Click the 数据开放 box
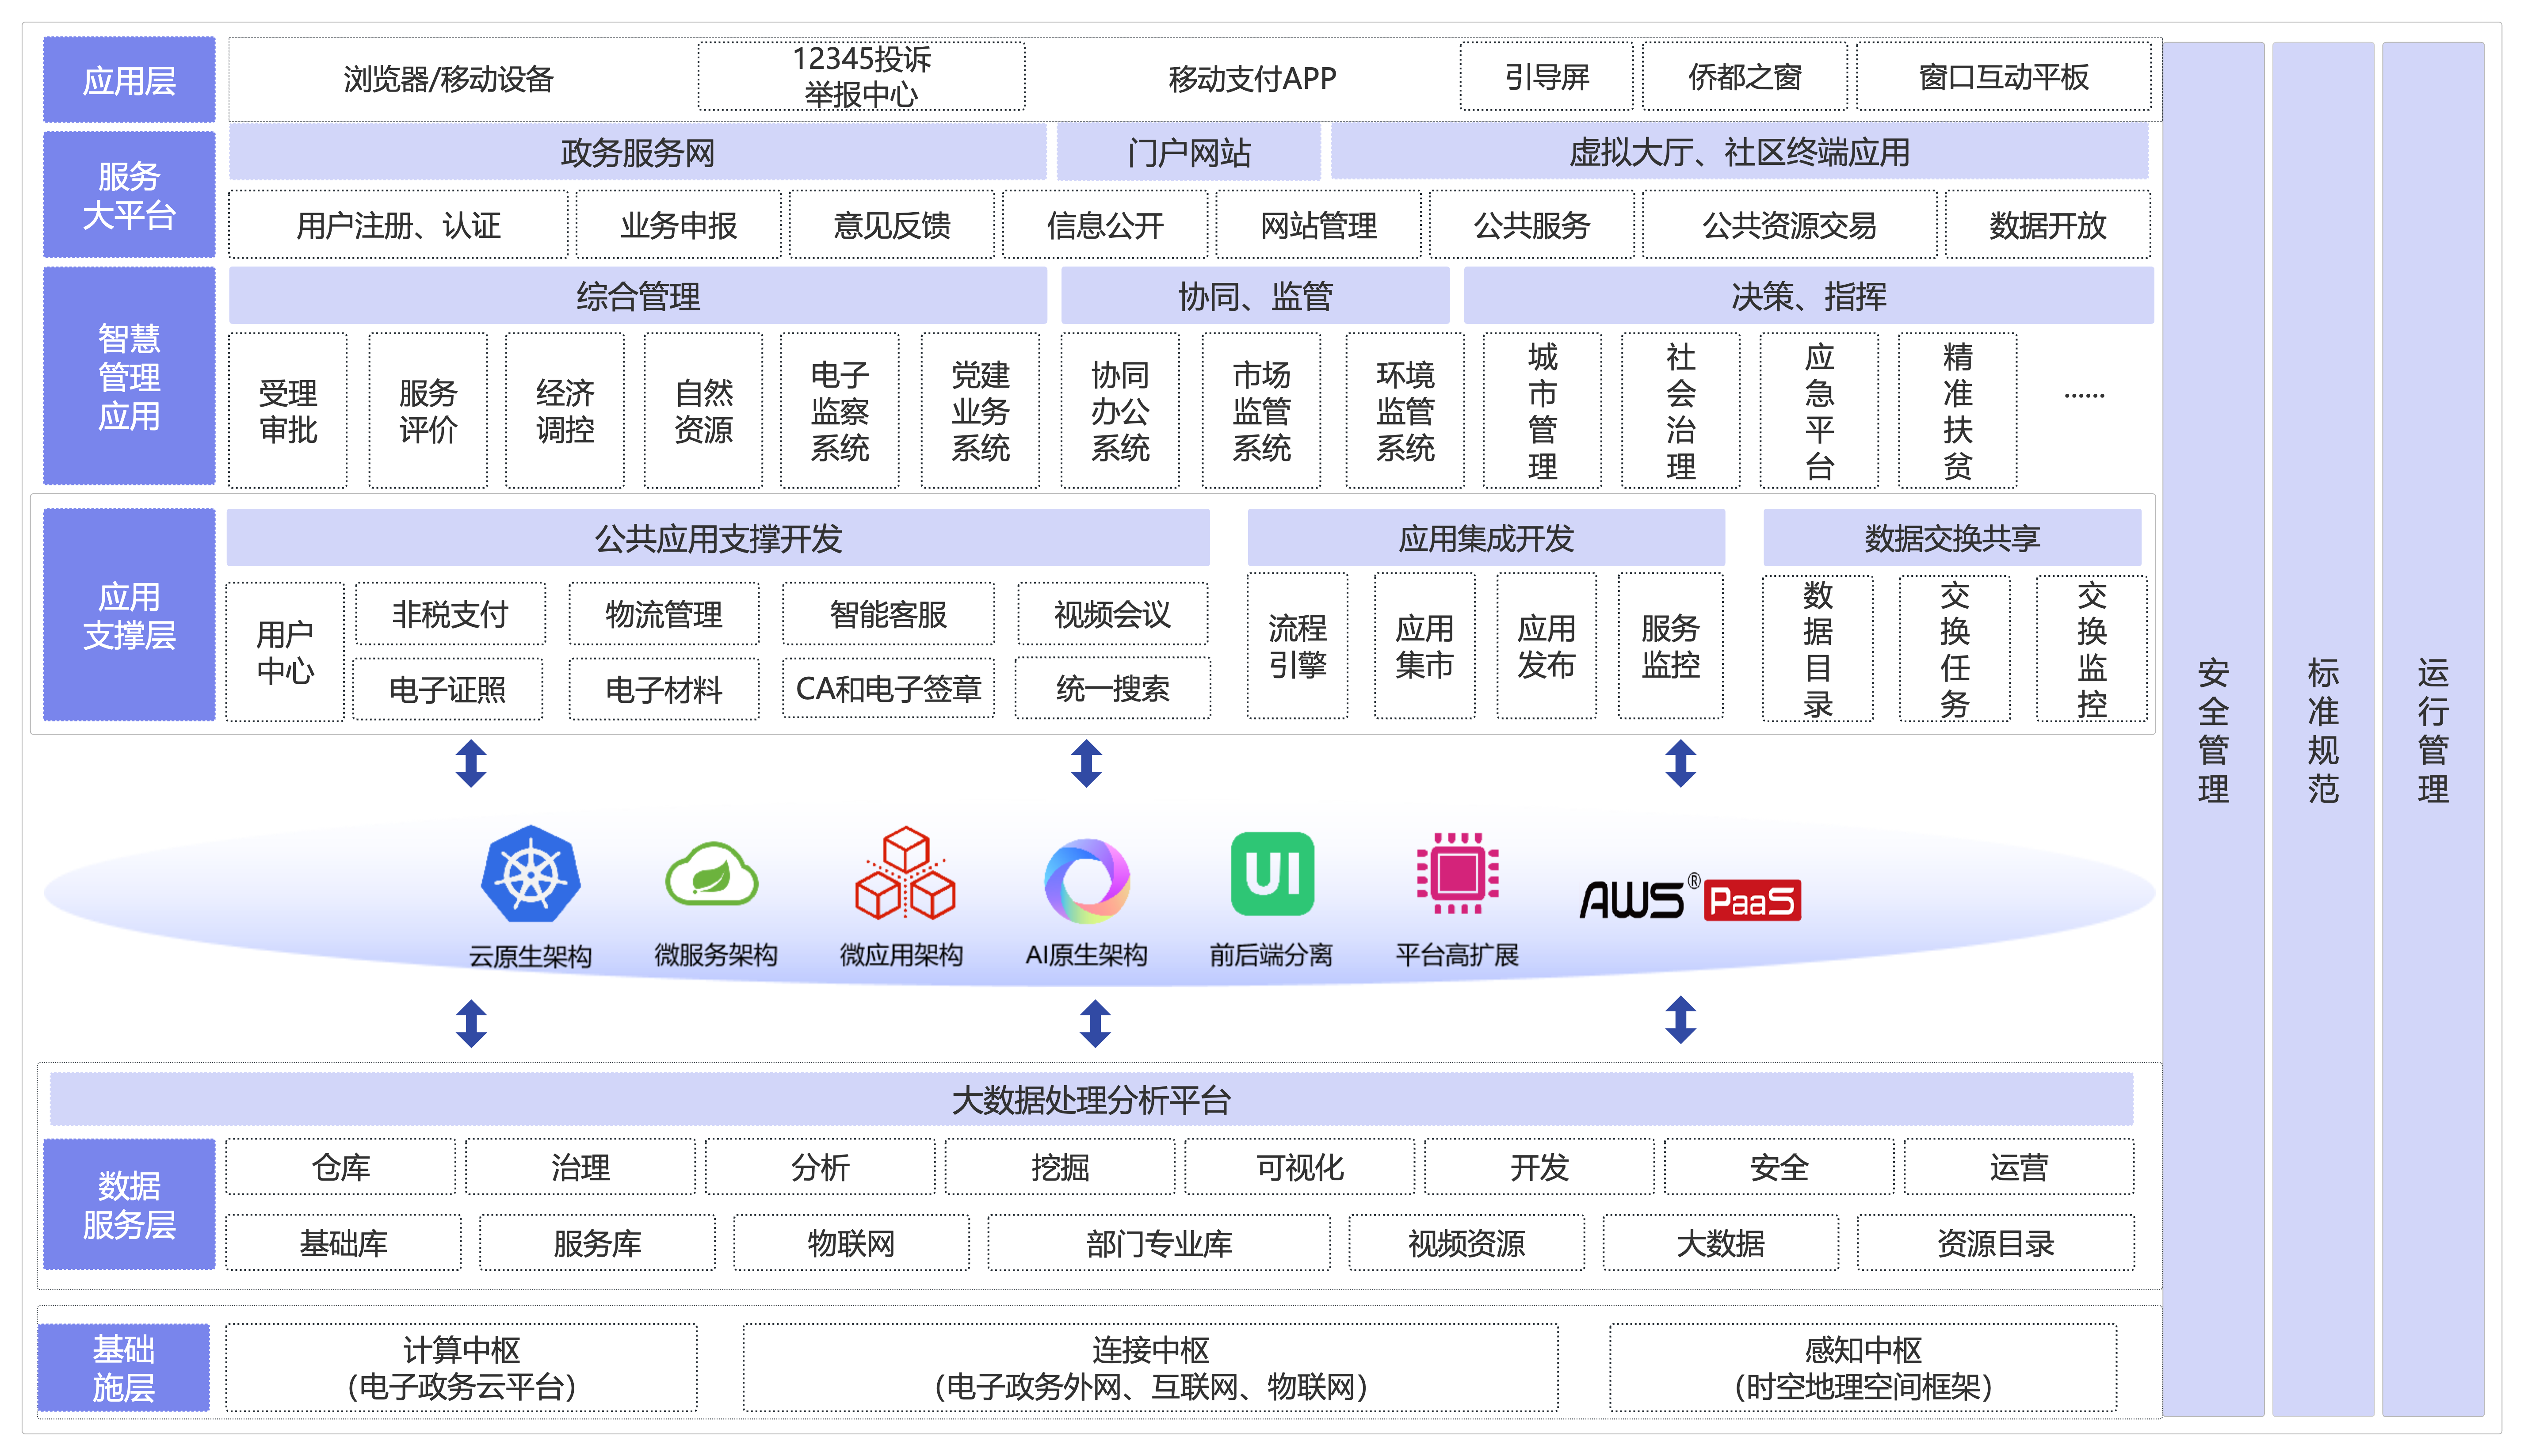Viewport: 2524px width, 1456px height. pos(2048,225)
